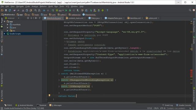
Task: Switch to the content_main.xml tab
Action: [x=76, y=18]
